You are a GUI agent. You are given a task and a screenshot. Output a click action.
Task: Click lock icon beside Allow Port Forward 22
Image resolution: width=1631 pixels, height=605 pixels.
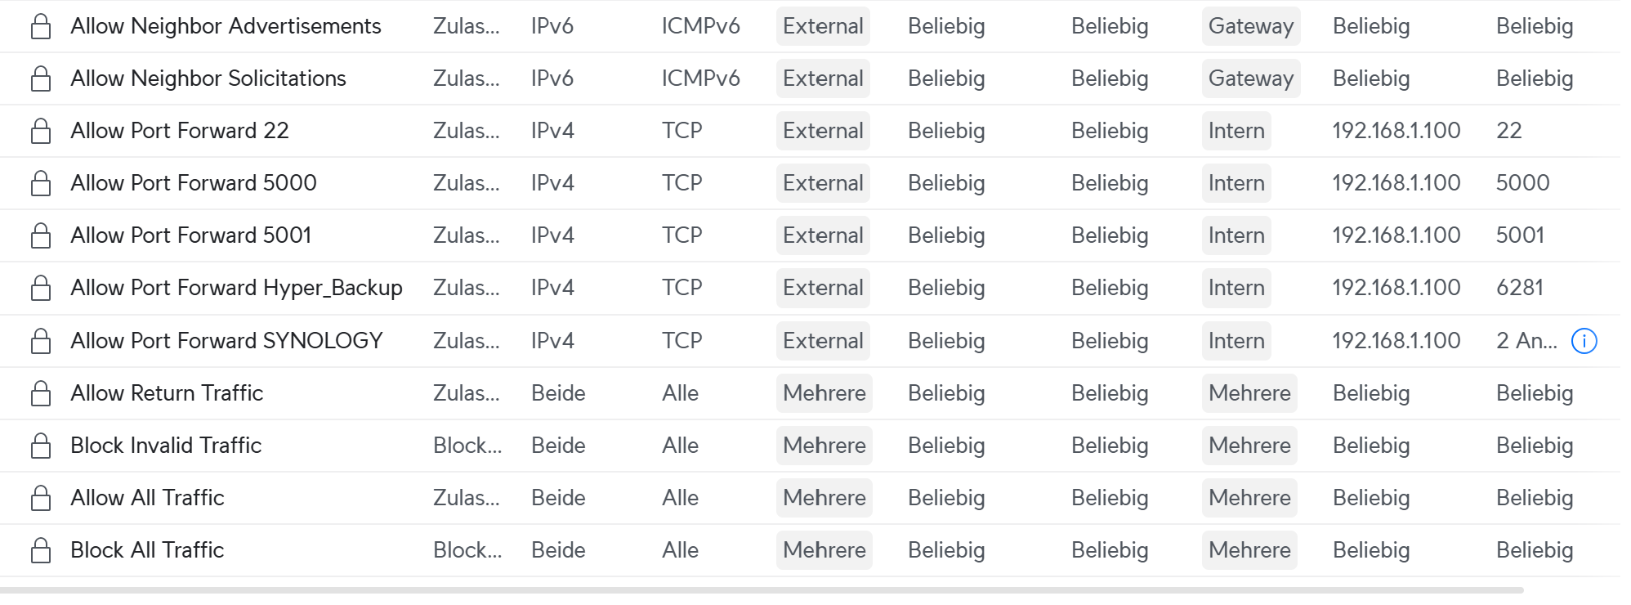pyautogui.click(x=41, y=131)
